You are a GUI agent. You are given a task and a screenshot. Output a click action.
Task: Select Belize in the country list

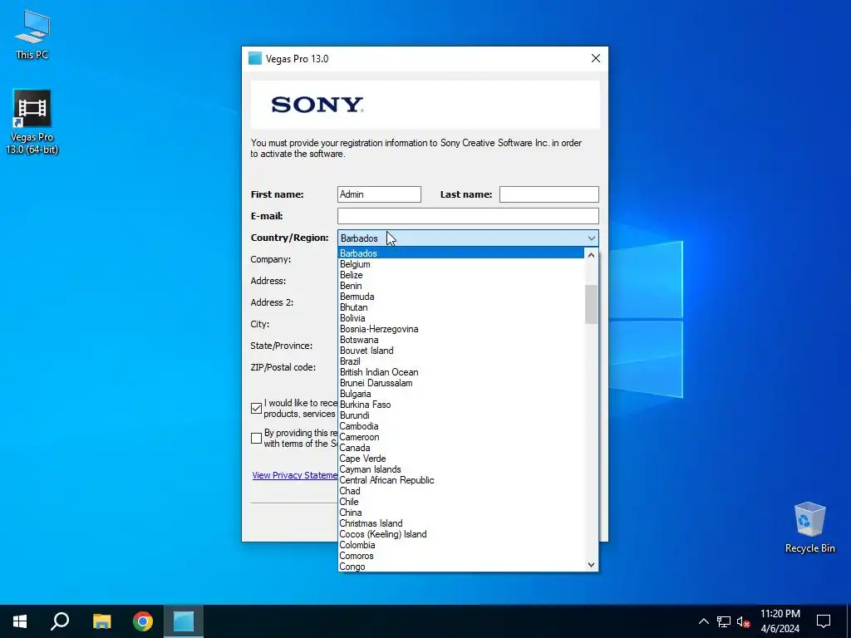pos(461,275)
